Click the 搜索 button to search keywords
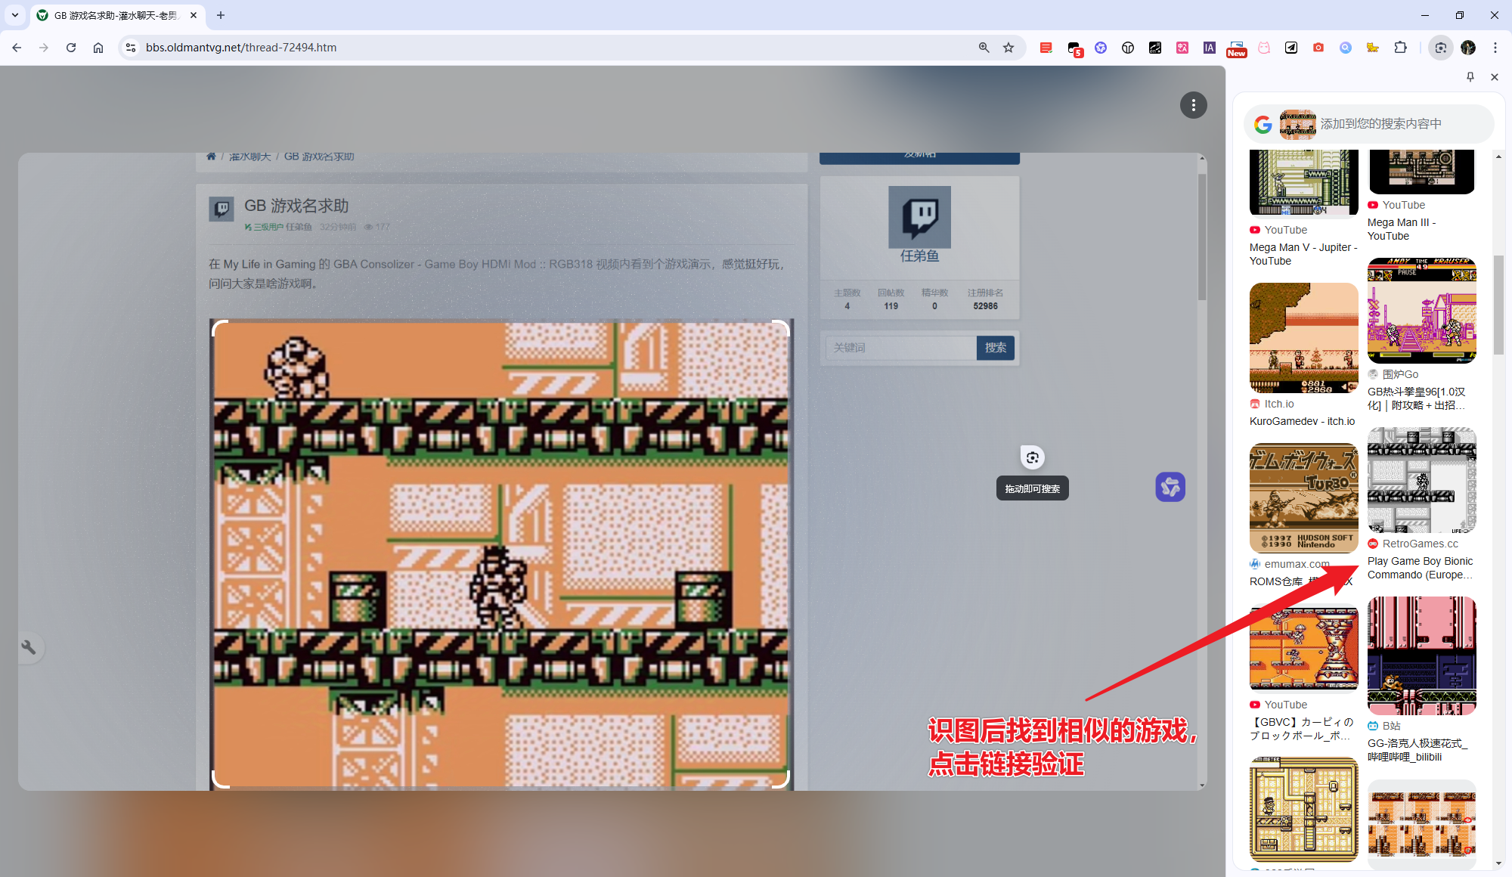The image size is (1512, 877). pos(993,348)
